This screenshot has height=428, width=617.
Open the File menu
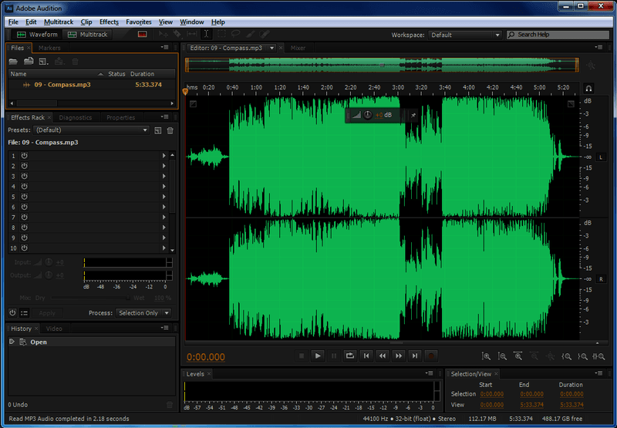click(x=13, y=22)
